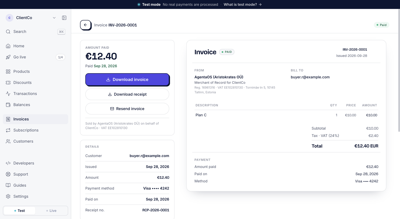
Task: Click the Customers people icon
Action: click(x=8, y=141)
